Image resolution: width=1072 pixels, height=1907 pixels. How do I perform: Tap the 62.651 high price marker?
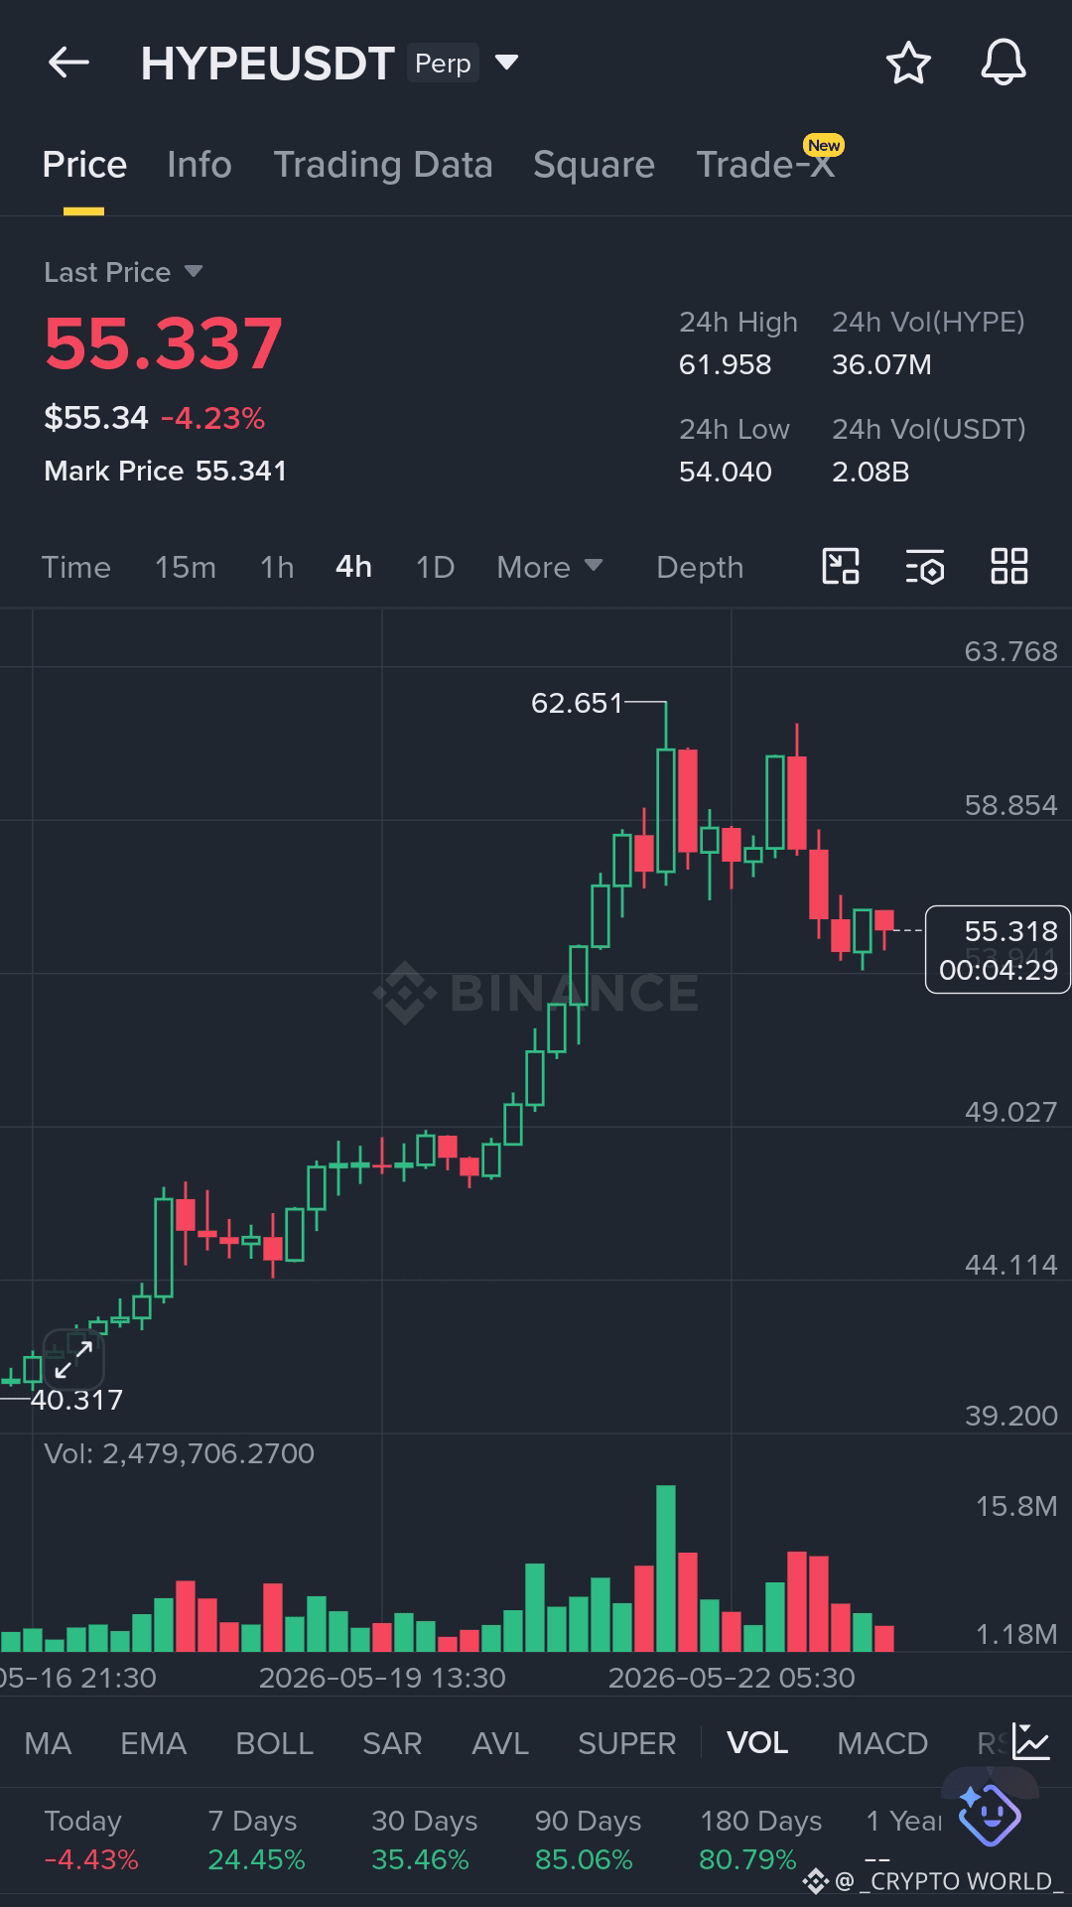(x=577, y=703)
